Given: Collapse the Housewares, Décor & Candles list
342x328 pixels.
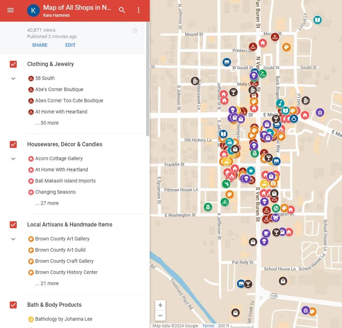Looking at the screenshot, I should 13,159.
